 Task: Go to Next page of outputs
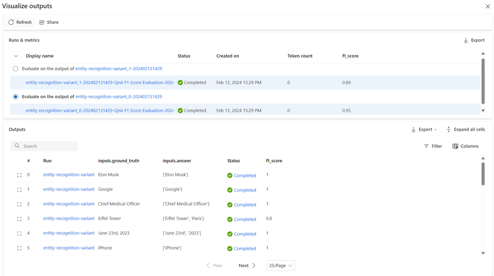(x=247, y=266)
